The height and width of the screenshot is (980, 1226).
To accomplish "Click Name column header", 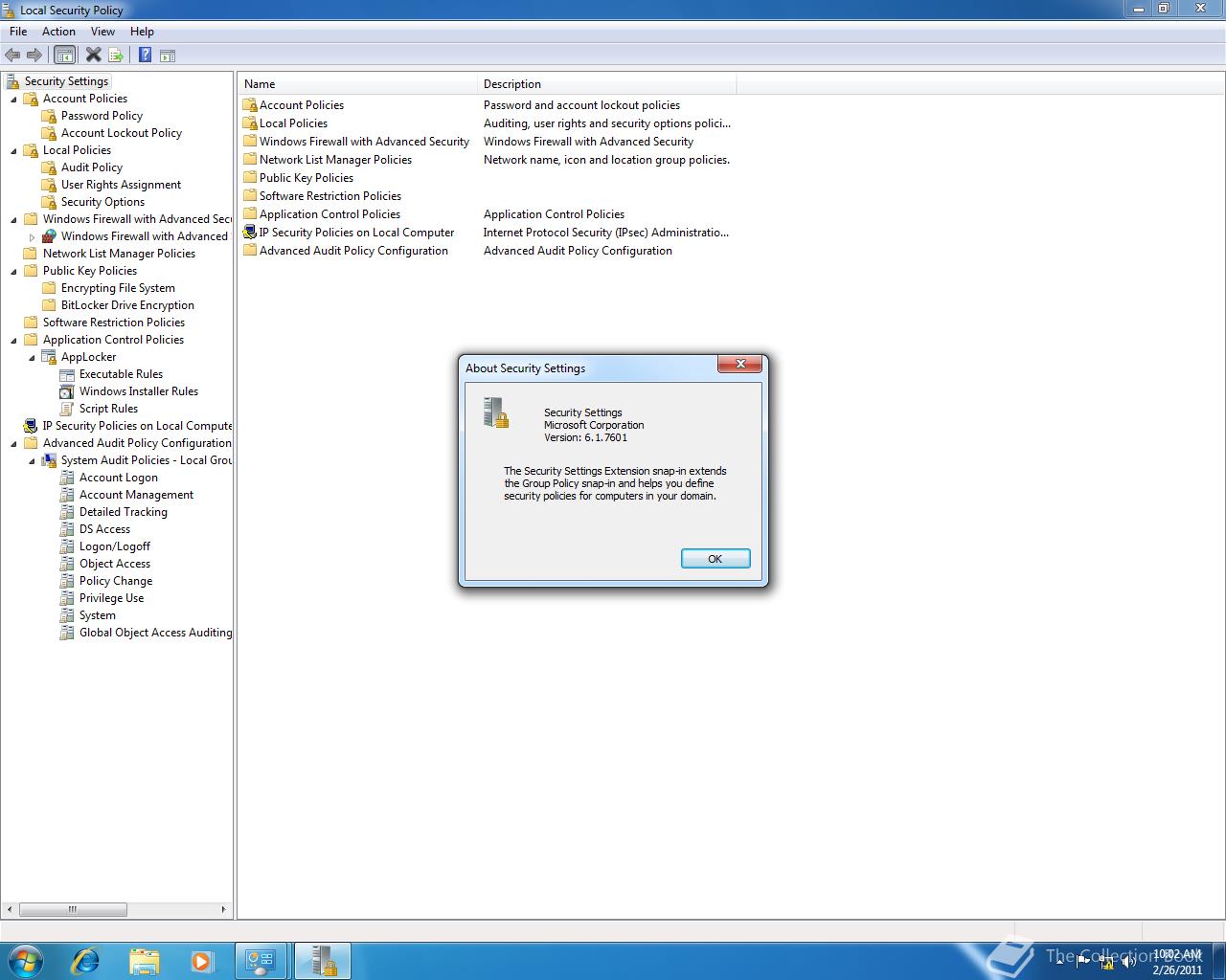I will [x=358, y=84].
